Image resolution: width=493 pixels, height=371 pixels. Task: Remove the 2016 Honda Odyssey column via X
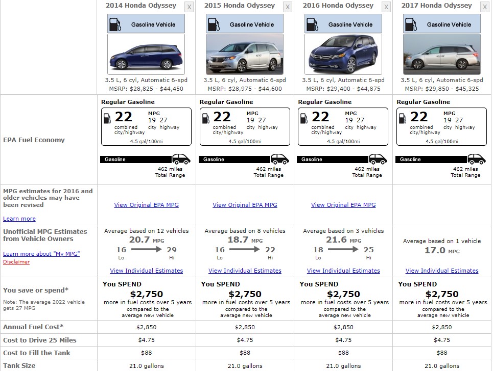pyautogui.click(x=386, y=7)
